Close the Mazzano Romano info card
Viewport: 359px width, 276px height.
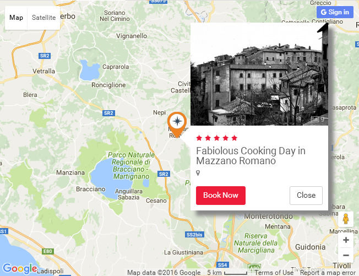tap(306, 196)
